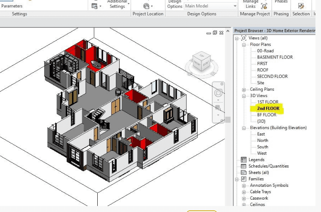The height and width of the screenshot is (212, 321).
Task: Expand the Ceiling Plans node
Action: click(x=244, y=89)
